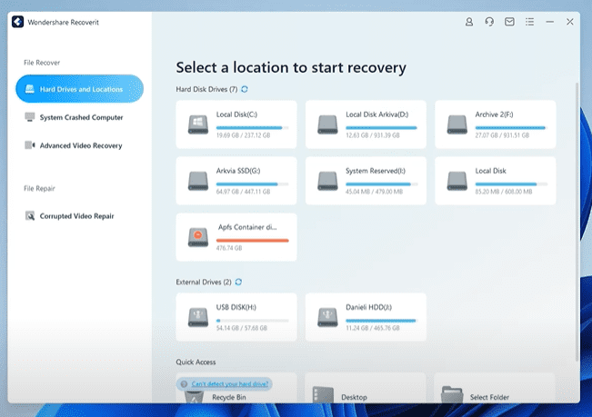Viewport: 592px width, 417px height.
Task: Refresh the External Drives list
Action: click(239, 282)
